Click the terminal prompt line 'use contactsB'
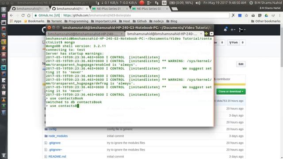The image size is (283, 159). (62, 106)
